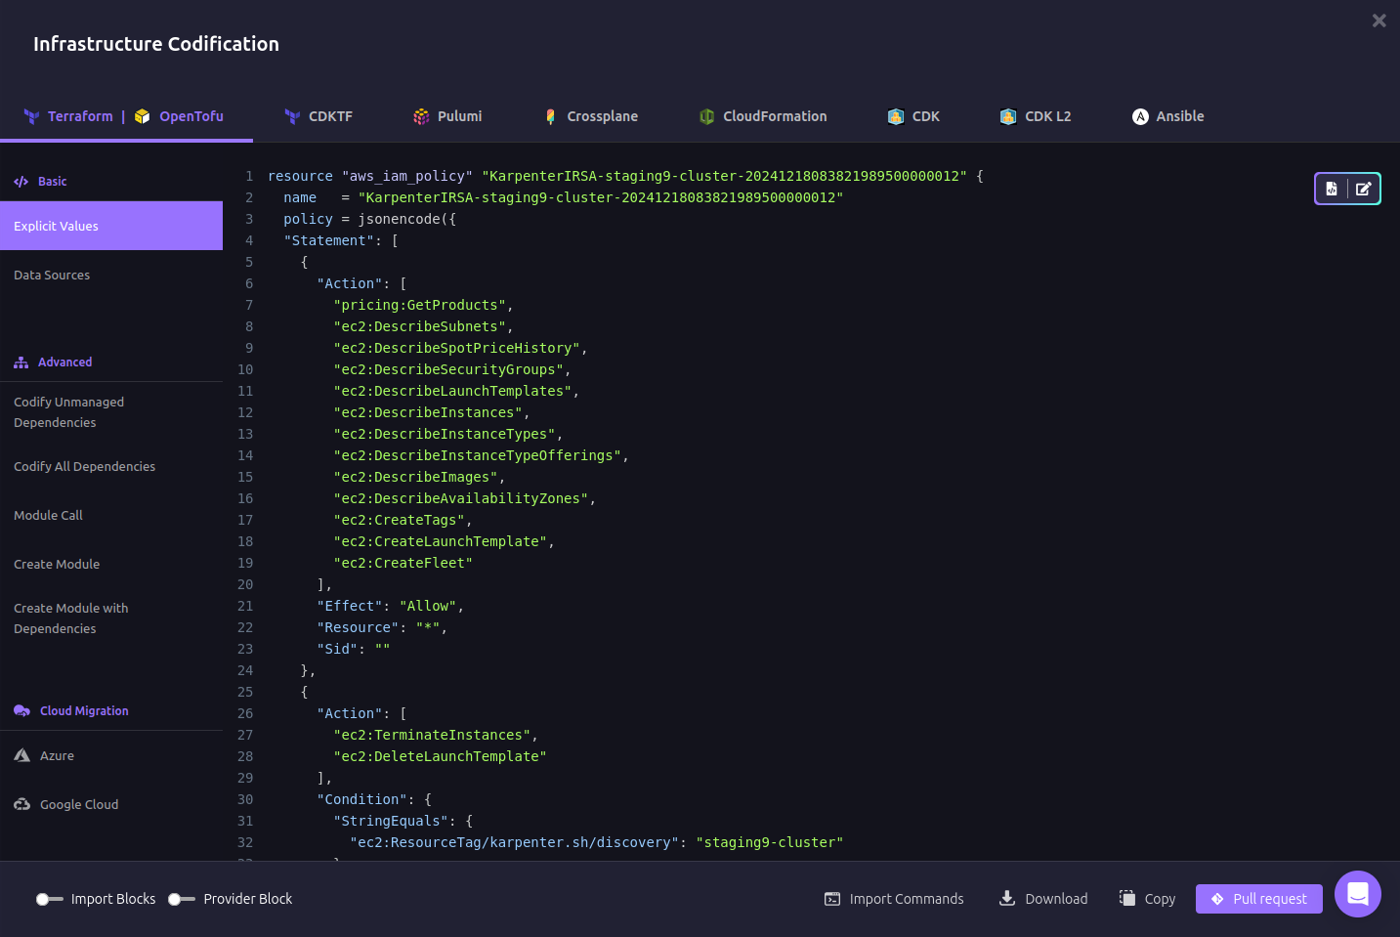Click the policy = jsonencode line

point(370,219)
